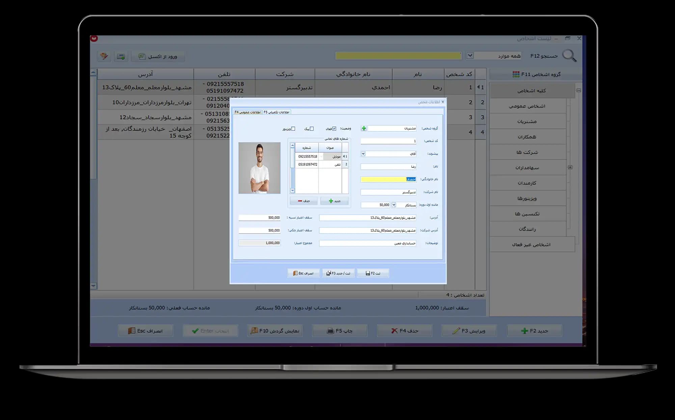Click the F3 save/new (ثبت / جدید) button
This screenshot has height=420, width=675.
tap(338, 273)
